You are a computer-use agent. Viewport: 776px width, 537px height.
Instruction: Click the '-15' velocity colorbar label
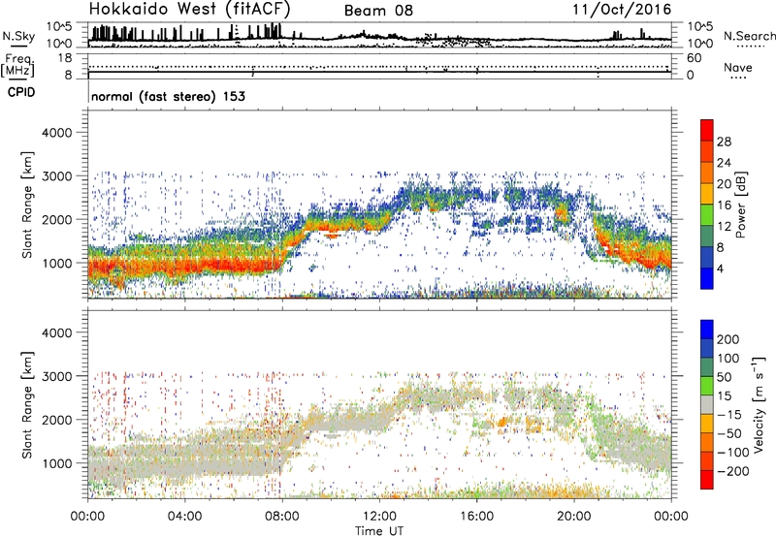click(x=728, y=414)
